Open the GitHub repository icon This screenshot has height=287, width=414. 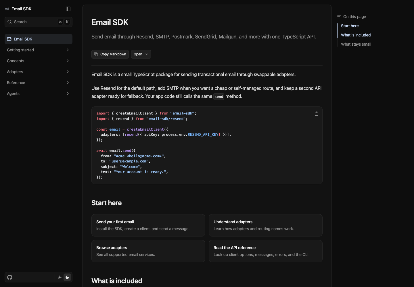point(10,277)
